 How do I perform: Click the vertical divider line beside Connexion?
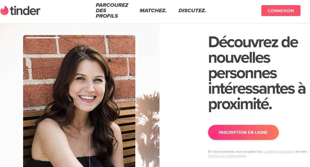pyautogui.click(x=309, y=11)
